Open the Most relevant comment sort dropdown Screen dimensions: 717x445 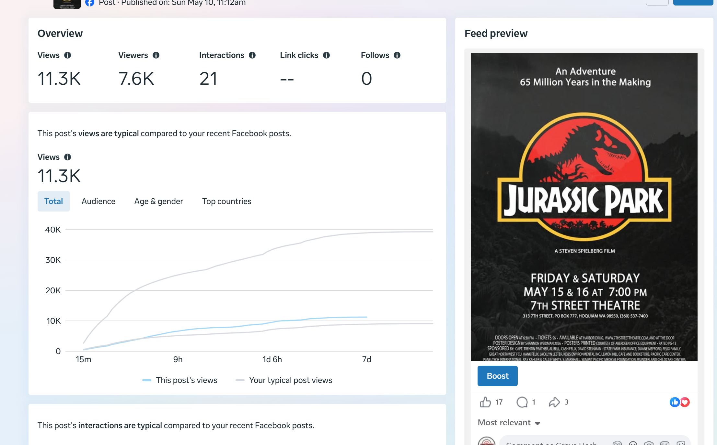(x=509, y=423)
